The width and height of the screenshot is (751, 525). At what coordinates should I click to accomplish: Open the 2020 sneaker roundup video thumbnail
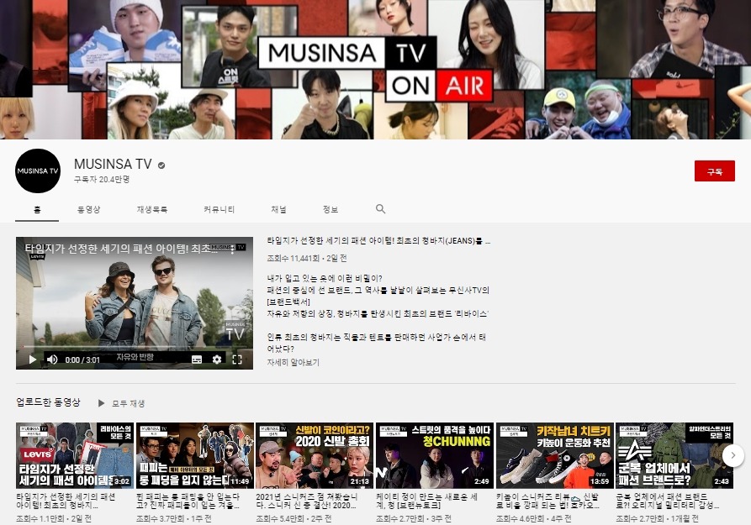[x=314, y=455]
